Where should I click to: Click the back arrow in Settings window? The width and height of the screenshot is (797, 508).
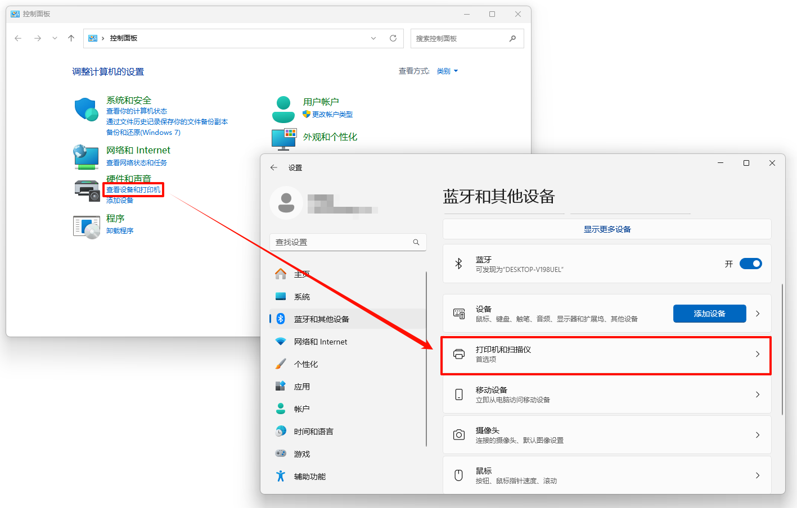tap(274, 167)
